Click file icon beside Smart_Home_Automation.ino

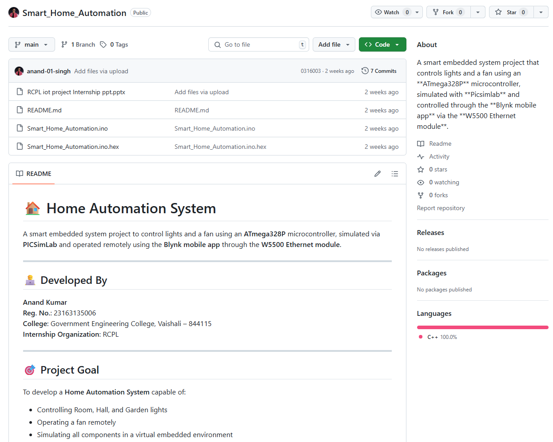click(20, 128)
